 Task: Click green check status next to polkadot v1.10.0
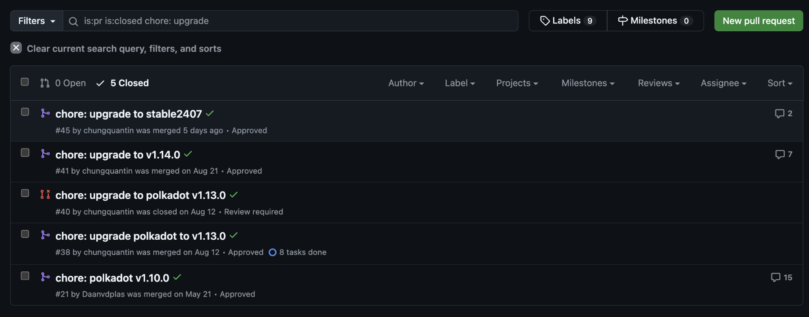coord(177,277)
